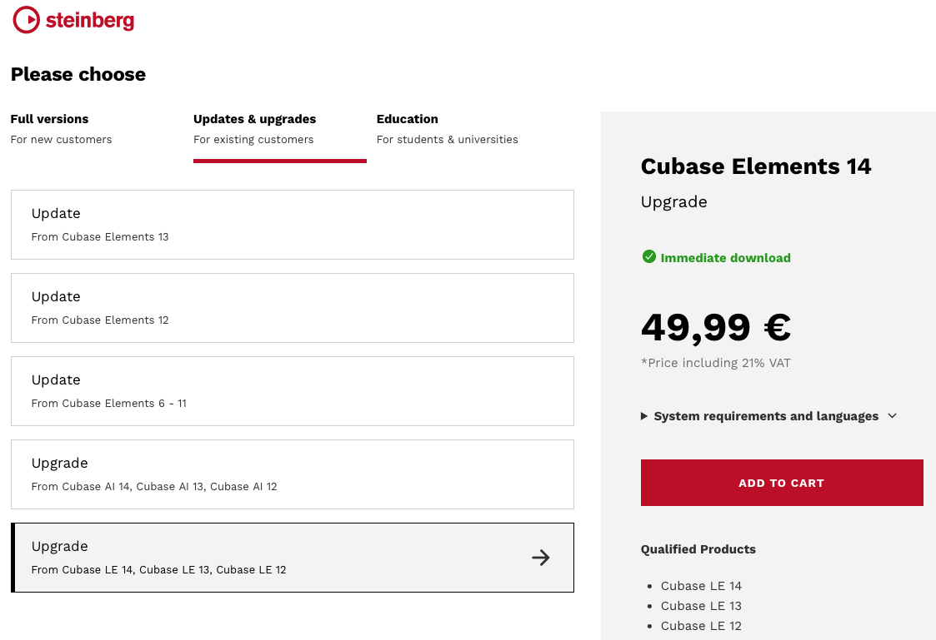936x640 pixels.
Task: Click the Please choose heading
Action: (x=78, y=74)
